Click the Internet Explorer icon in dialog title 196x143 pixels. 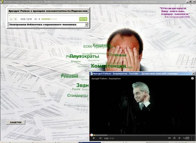(x=91, y=73)
